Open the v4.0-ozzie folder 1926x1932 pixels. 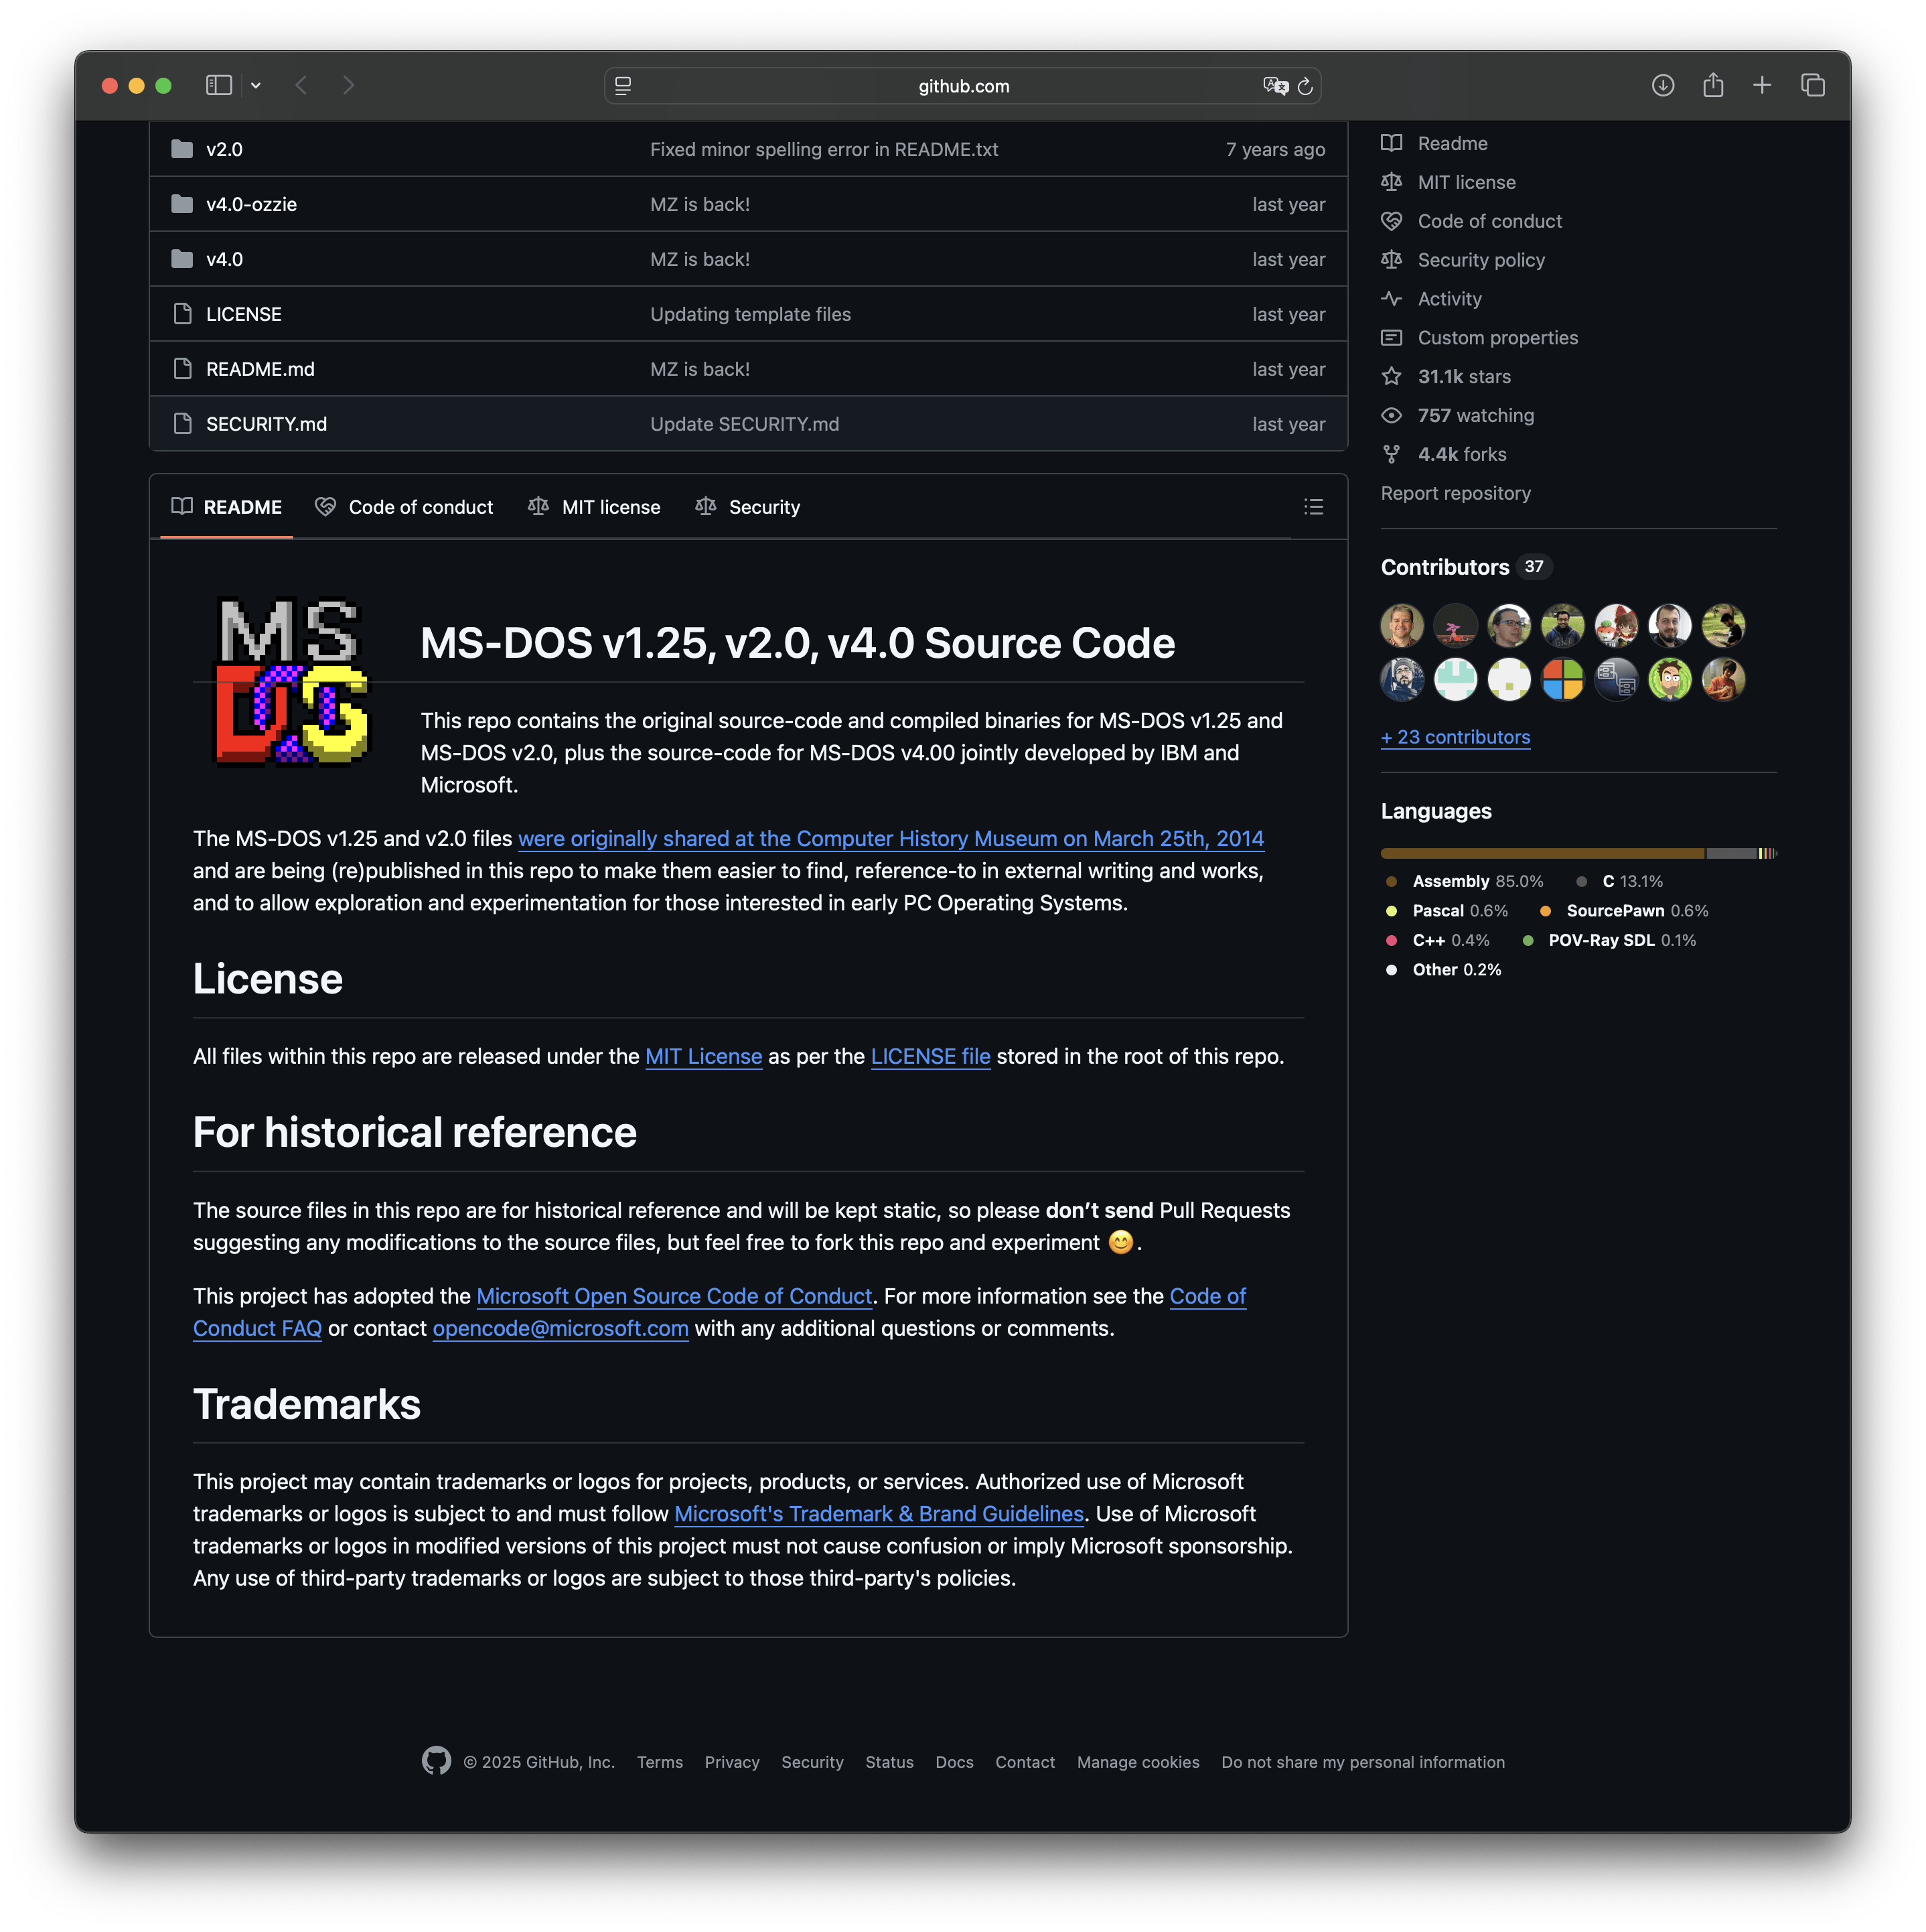[x=251, y=205]
